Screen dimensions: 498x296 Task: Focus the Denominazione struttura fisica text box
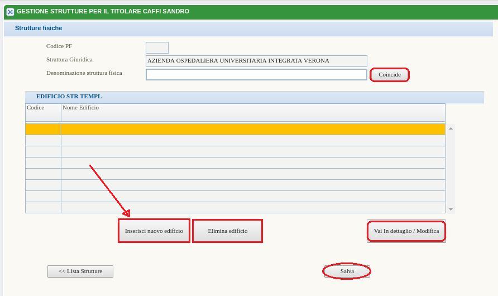click(256, 74)
